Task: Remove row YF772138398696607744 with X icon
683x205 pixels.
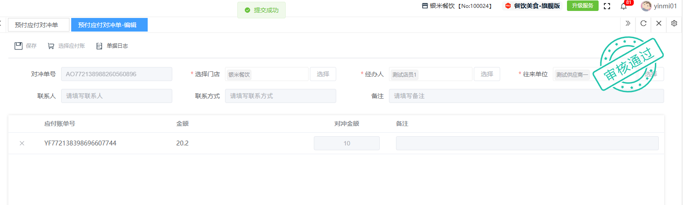Action: click(x=22, y=143)
